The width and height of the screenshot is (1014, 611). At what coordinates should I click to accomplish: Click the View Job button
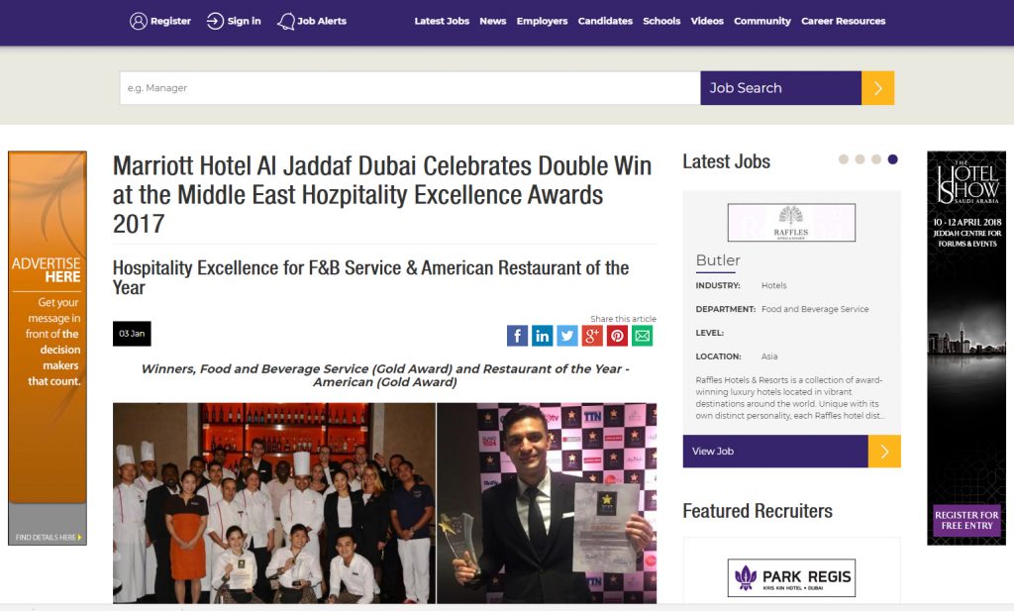pyautogui.click(x=775, y=452)
